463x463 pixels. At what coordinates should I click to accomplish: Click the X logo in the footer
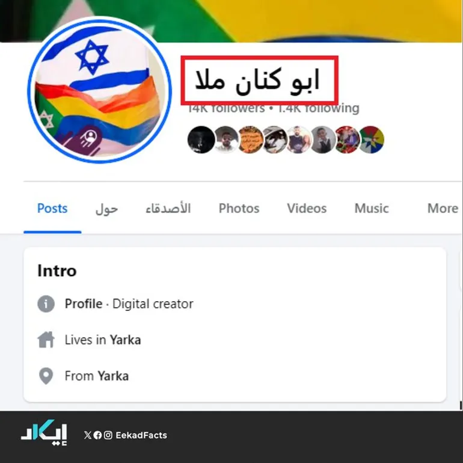[88, 435]
